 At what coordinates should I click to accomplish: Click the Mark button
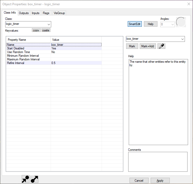132,46
